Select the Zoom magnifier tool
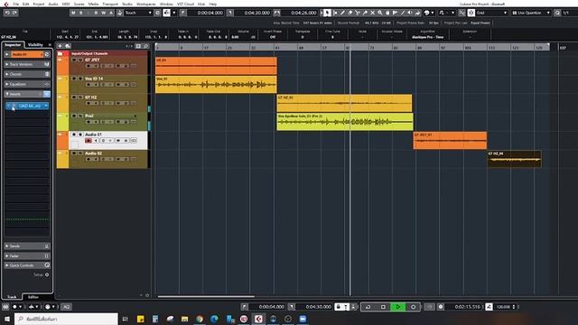This screenshot has height=325, width=578. pos(380,13)
